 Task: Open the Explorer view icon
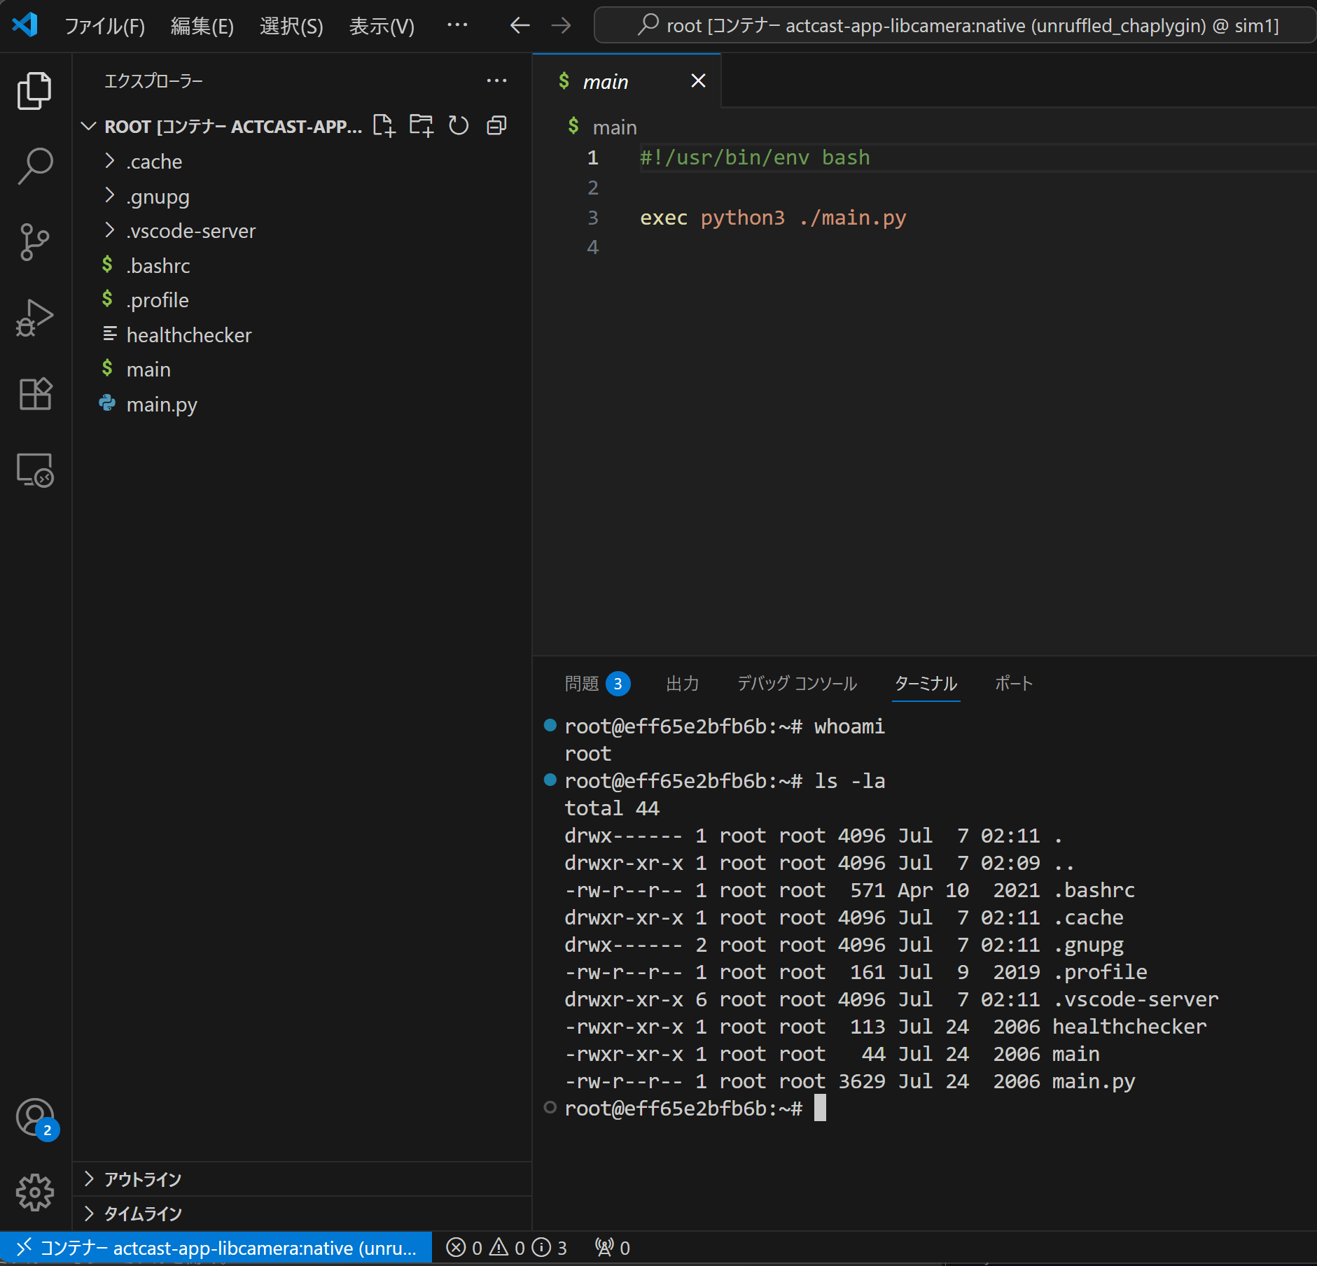34,90
